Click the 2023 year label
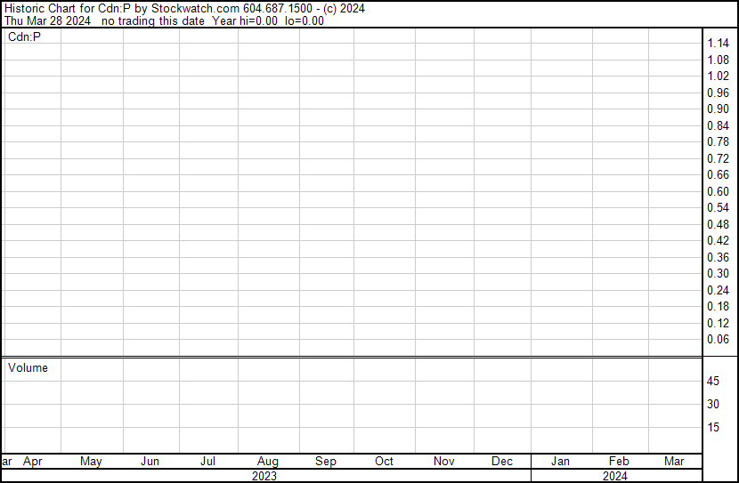 coord(264,476)
